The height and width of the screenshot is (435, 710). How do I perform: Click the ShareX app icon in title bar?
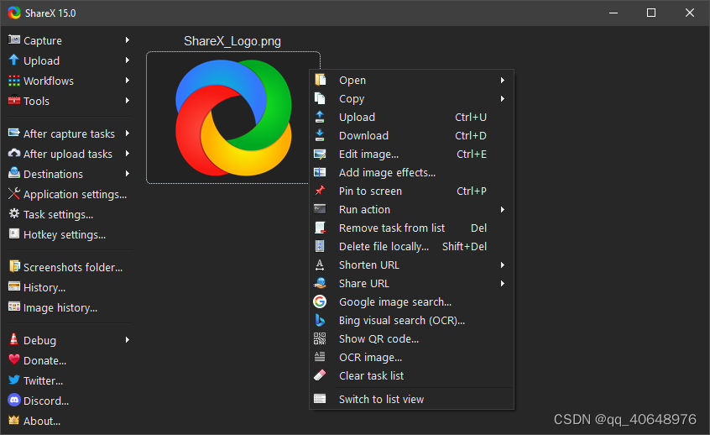click(14, 13)
